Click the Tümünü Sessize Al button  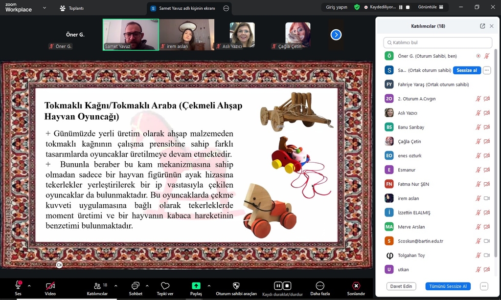[448, 286]
